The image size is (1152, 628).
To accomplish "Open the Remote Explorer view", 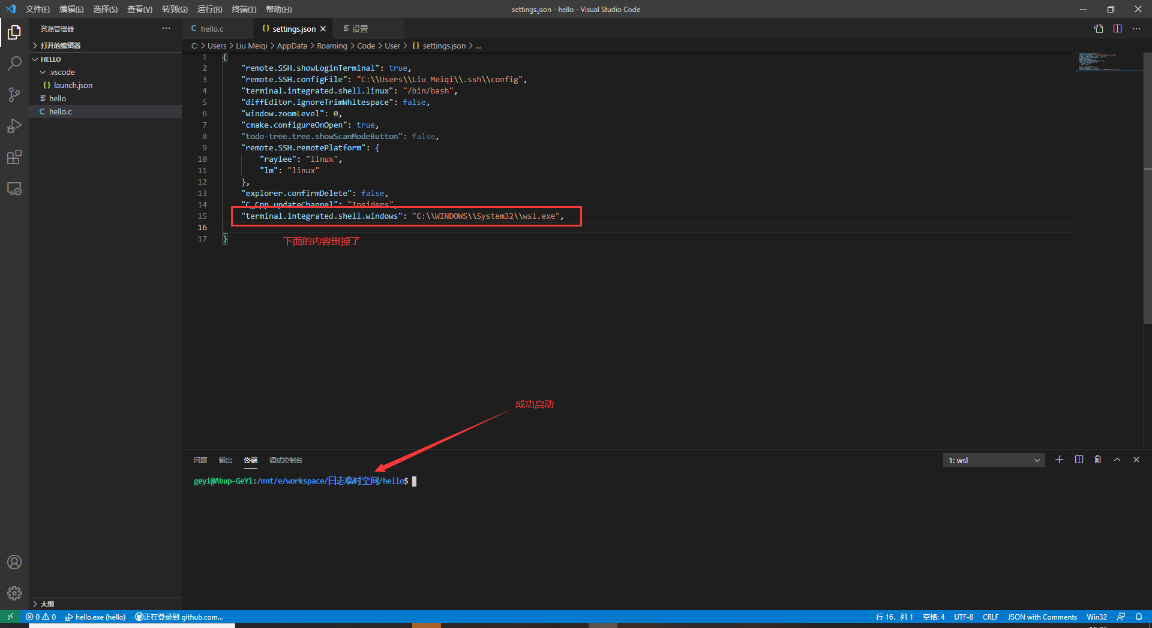I will (x=14, y=188).
